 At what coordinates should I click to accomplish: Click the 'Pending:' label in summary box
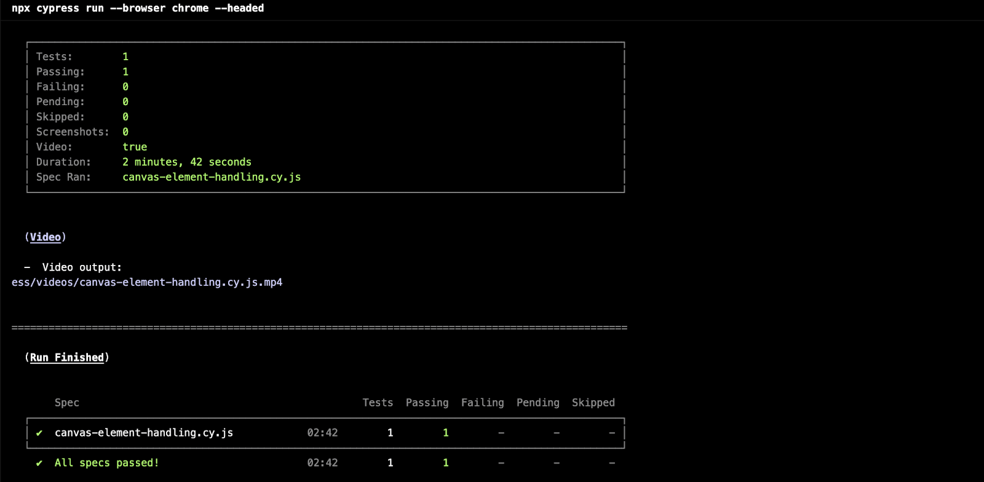[x=60, y=101]
